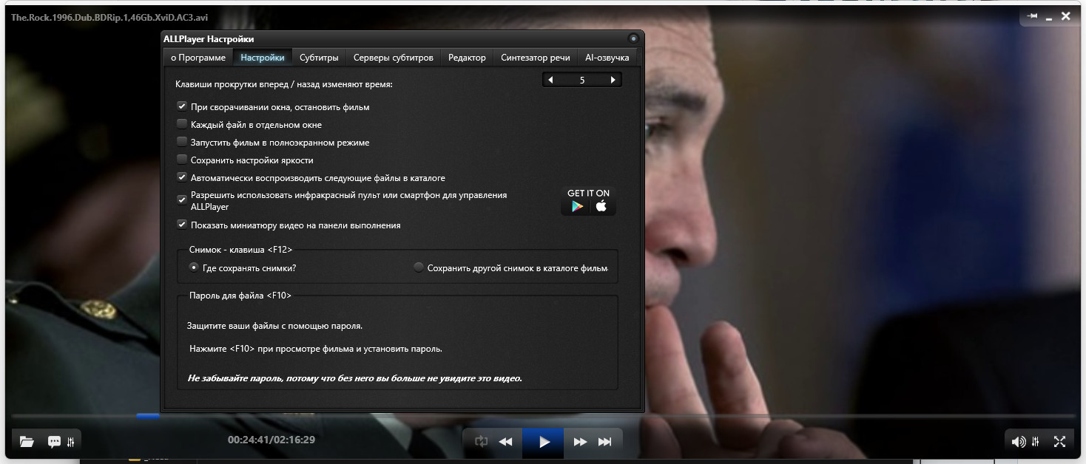Screen dimensions: 1086x464
Task: Disable 'Автоматически воспроизводить следующие файлы в каталоге'
Action: coord(182,177)
